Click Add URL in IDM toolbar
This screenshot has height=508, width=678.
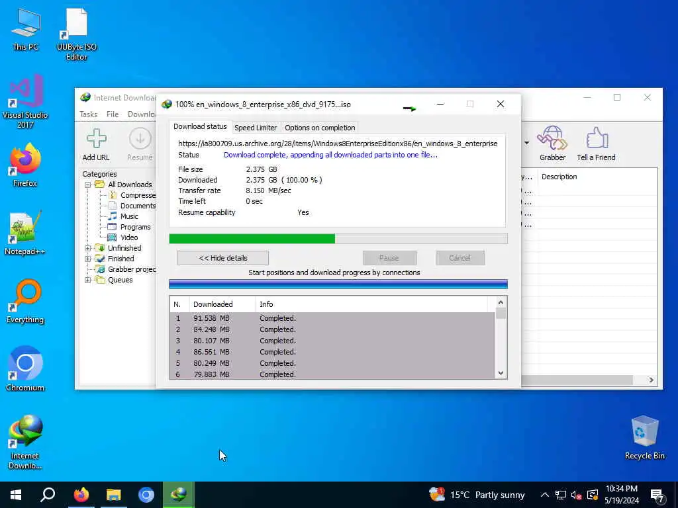click(96, 145)
